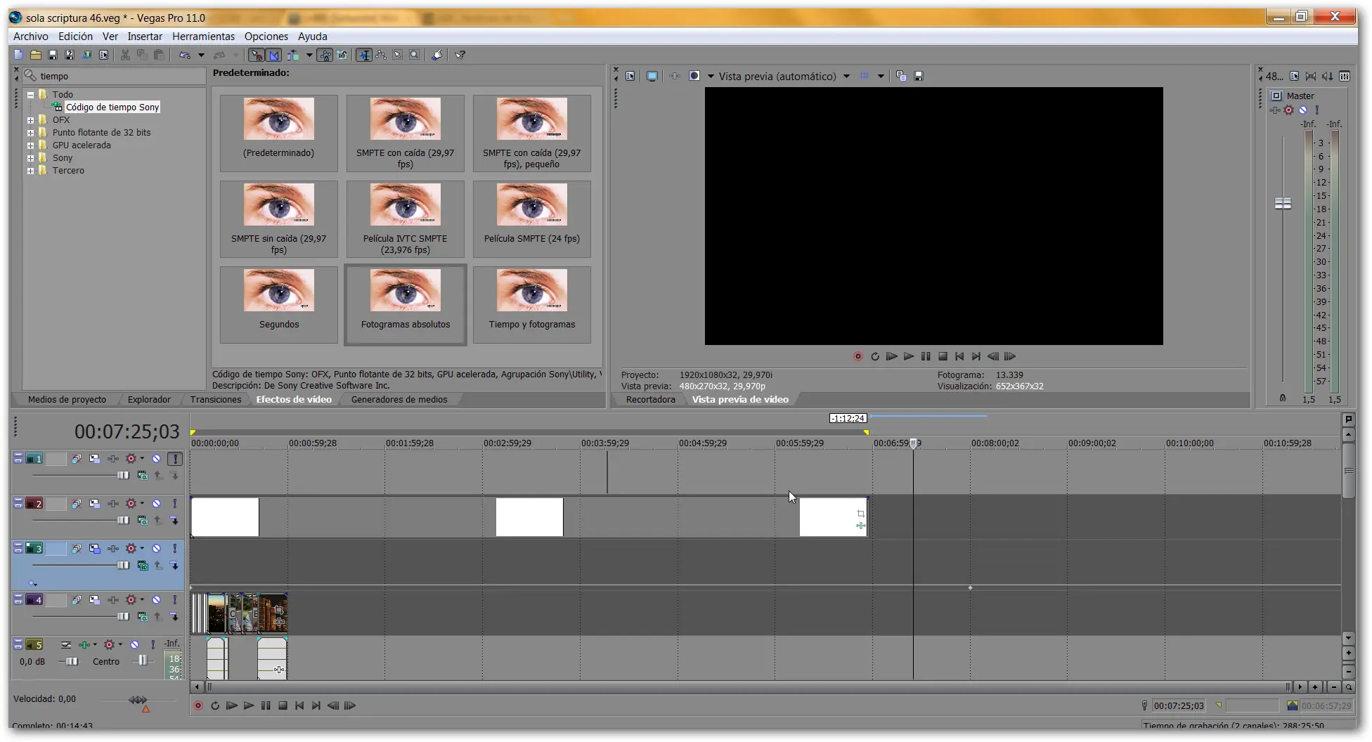1372x742 pixels.
Task: Save snapshot to file in preview
Action: (x=919, y=77)
